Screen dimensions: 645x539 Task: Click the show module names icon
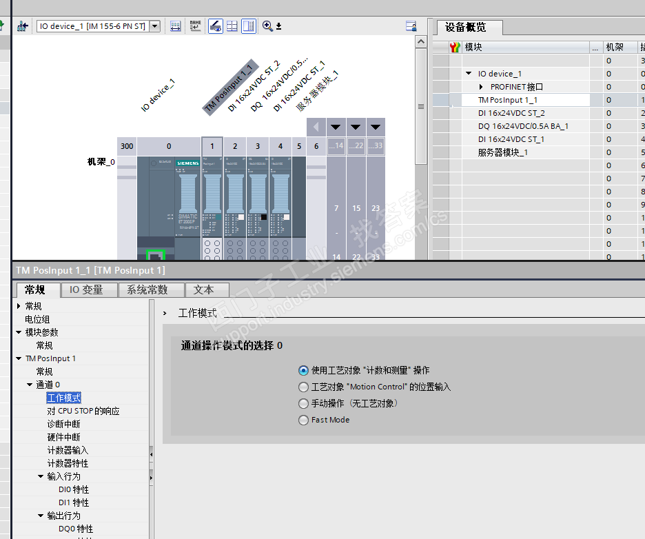(x=196, y=26)
